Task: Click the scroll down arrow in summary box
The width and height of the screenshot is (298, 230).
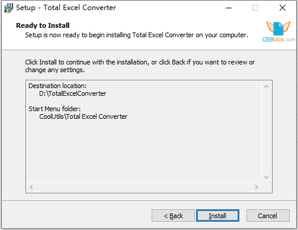Action: pos(266,177)
